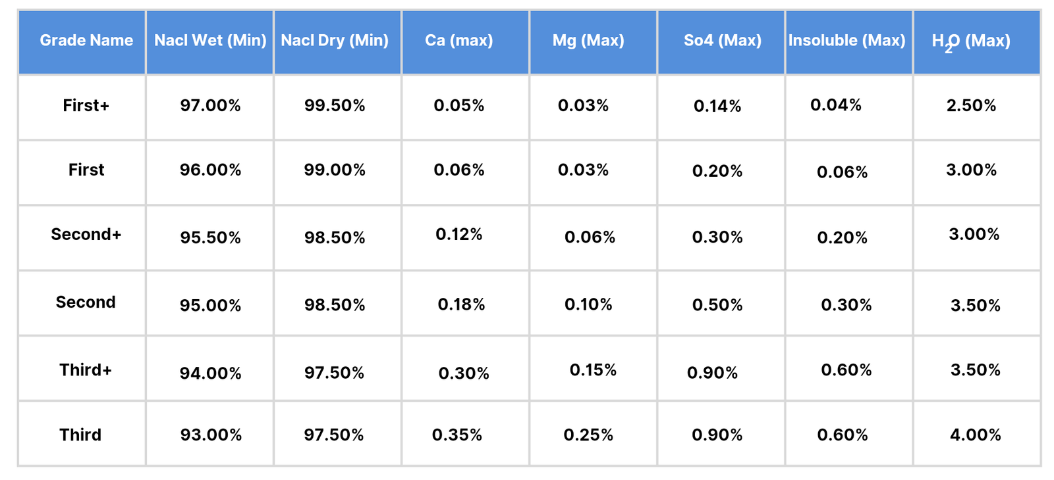Select the 99.00% Nacl Dry cell
1054x480 pixels.
pyautogui.click(x=335, y=170)
